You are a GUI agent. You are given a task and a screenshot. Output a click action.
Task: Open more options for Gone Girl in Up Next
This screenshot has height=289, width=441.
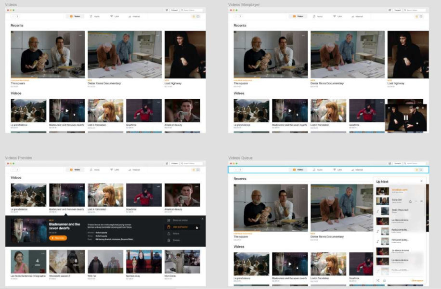pyautogui.click(x=416, y=201)
